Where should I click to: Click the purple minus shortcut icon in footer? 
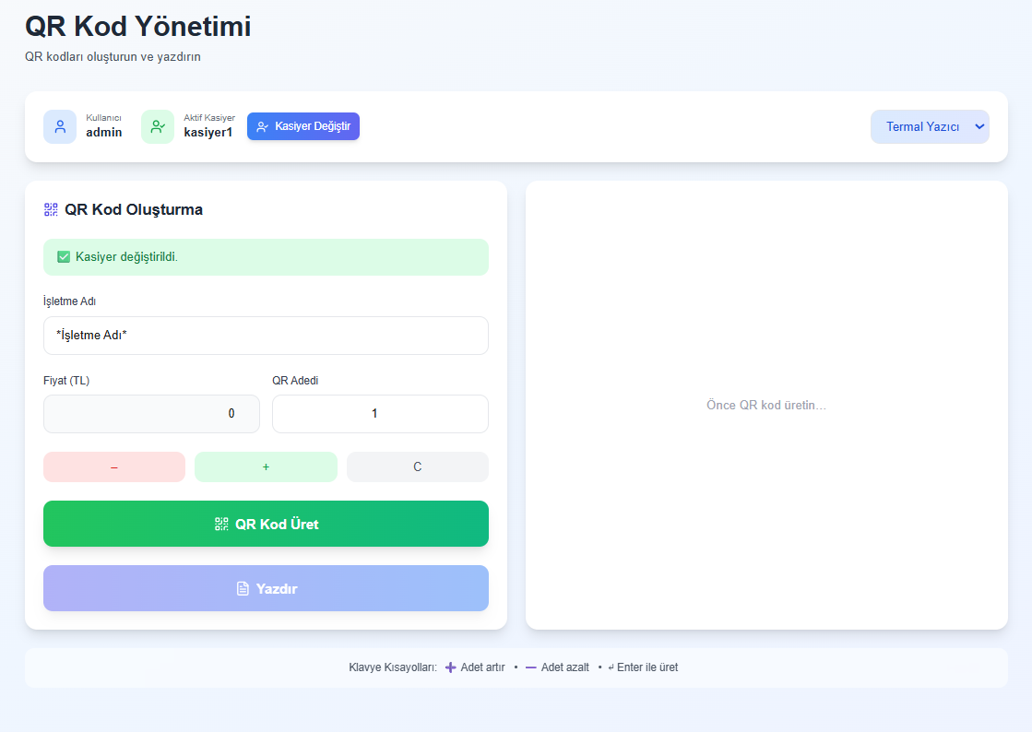531,667
